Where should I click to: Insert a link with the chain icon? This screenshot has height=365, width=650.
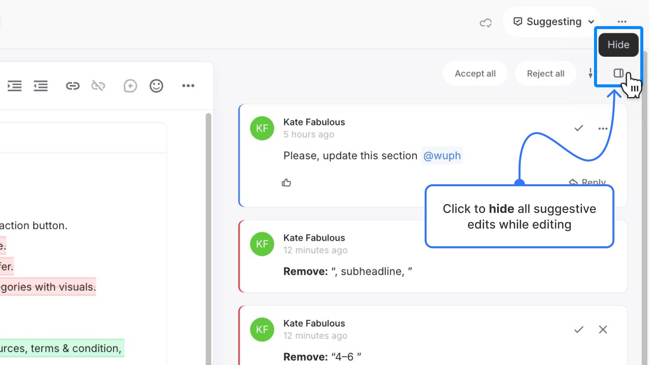[72, 86]
